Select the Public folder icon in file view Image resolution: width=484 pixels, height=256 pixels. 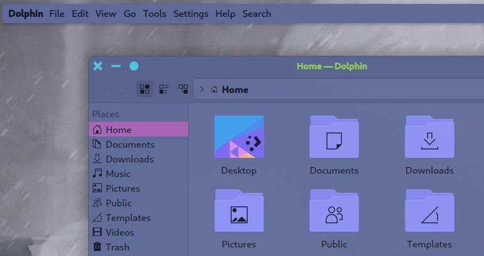pyautogui.click(x=334, y=211)
